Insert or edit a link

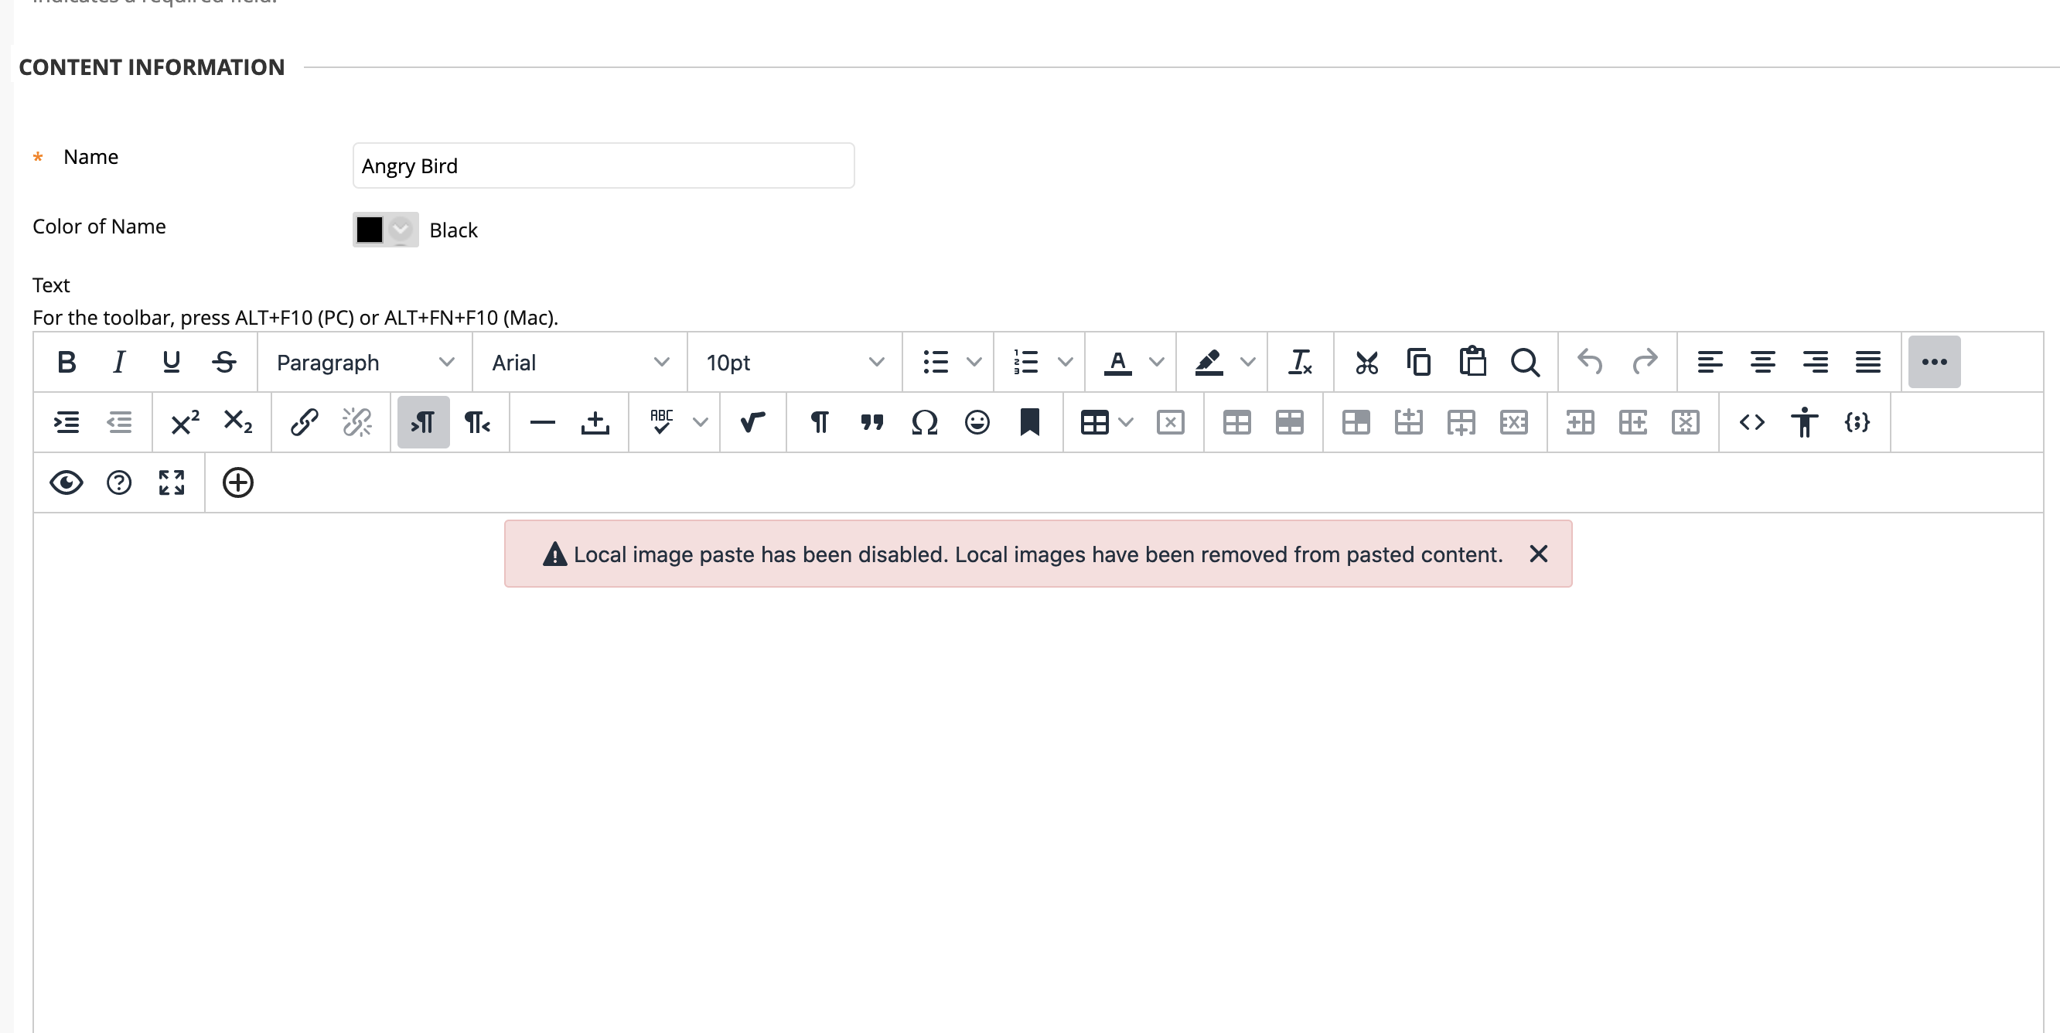304,422
